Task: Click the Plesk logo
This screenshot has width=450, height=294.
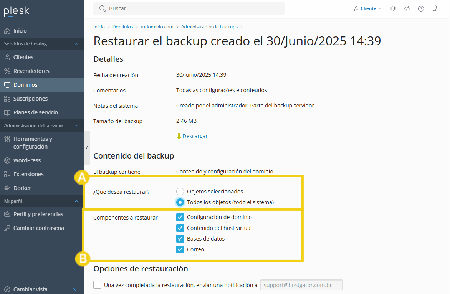Action: (17, 11)
